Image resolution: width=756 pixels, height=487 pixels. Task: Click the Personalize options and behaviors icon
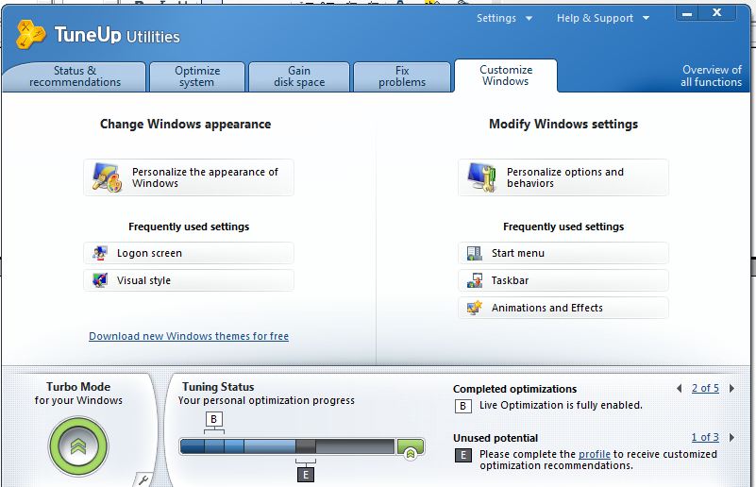pos(482,177)
